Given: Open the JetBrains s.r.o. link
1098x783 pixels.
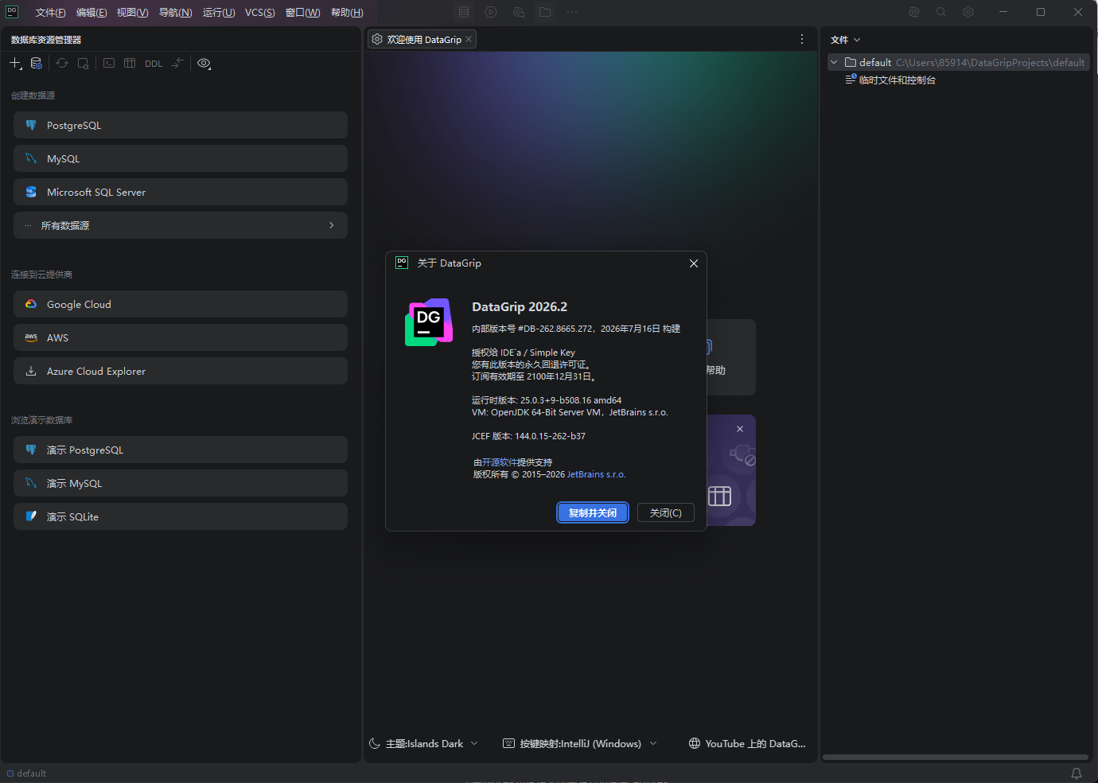Looking at the screenshot, I should (x=596, y=474).
